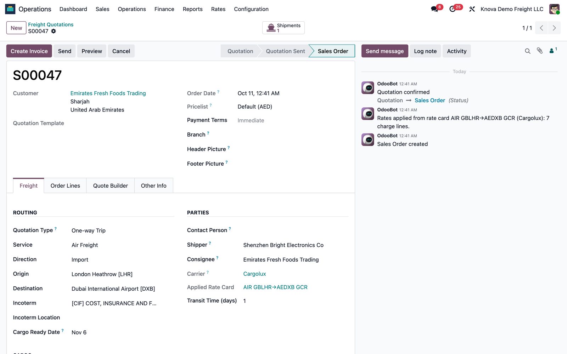Switch to the Quote Builder tab
This screenshot has height=354, width=567.
[111, 185]
